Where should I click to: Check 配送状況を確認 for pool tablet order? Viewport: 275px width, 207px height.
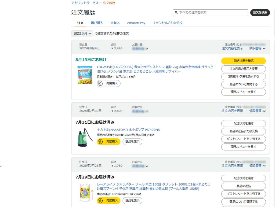(243, 178)
